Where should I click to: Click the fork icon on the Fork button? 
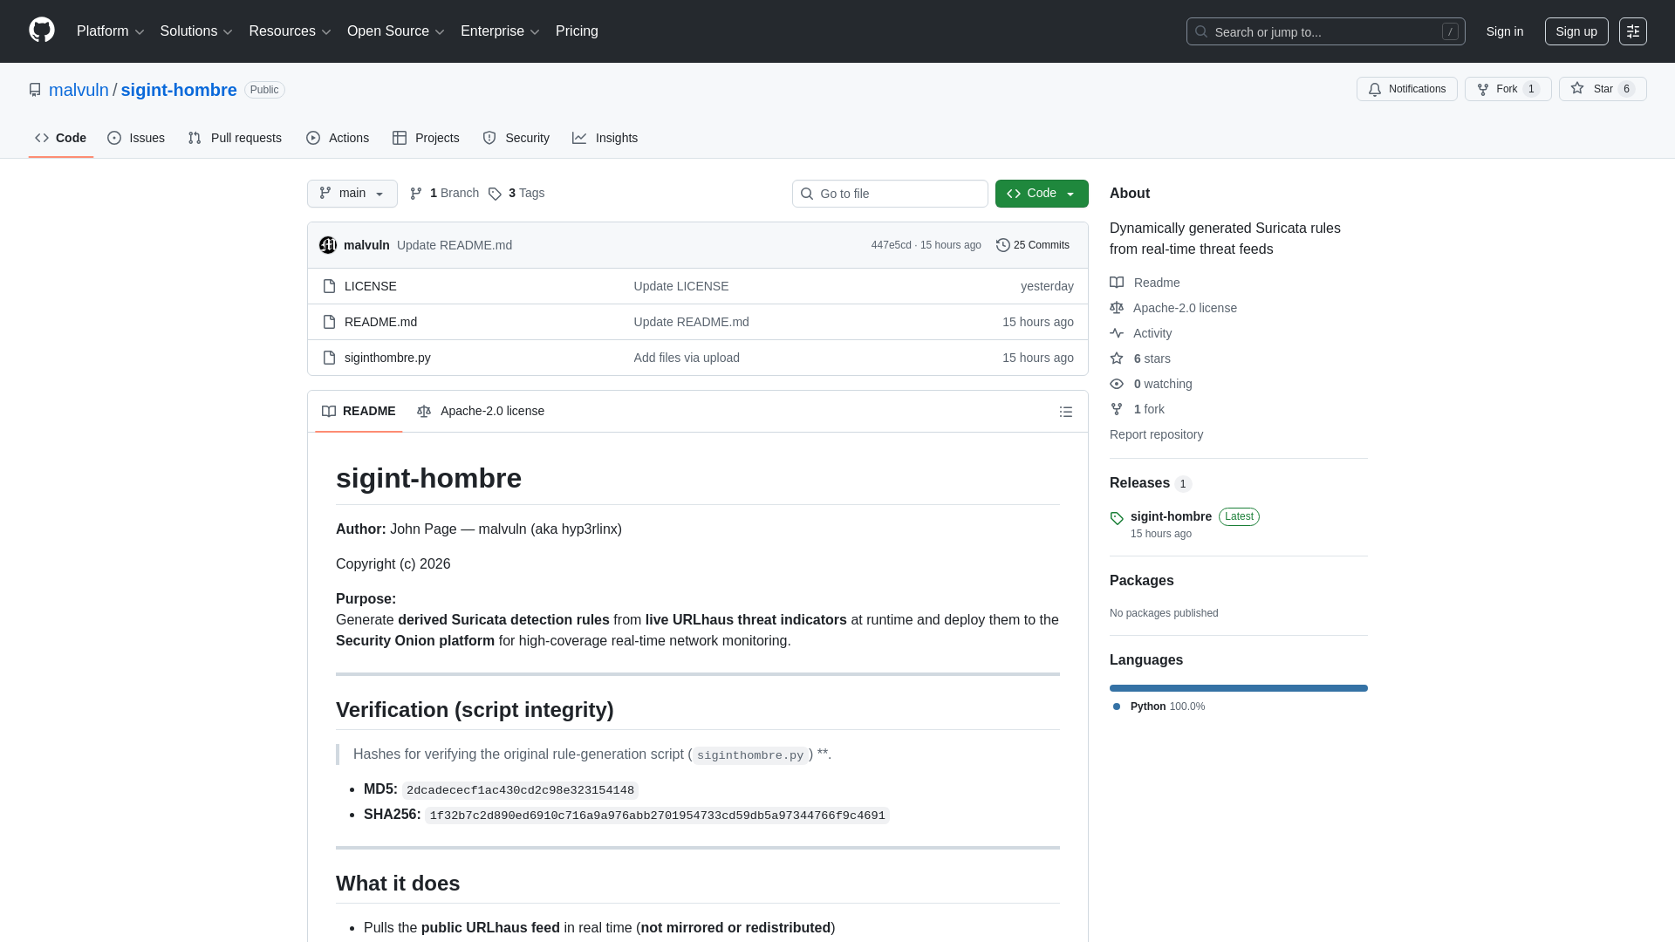(1483, 89)
